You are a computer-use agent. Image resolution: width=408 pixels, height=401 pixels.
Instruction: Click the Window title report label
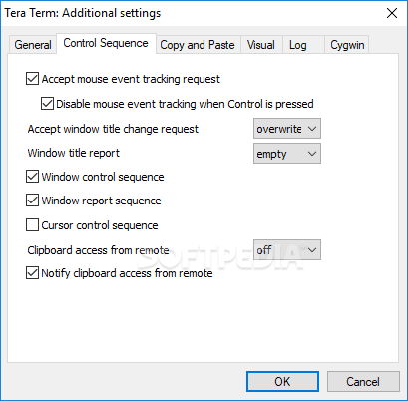click(74, 153)
